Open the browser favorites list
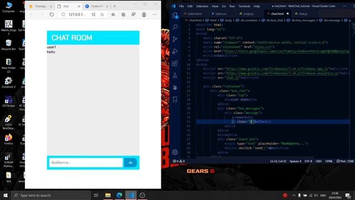355x200 pixels. [113, 14]
